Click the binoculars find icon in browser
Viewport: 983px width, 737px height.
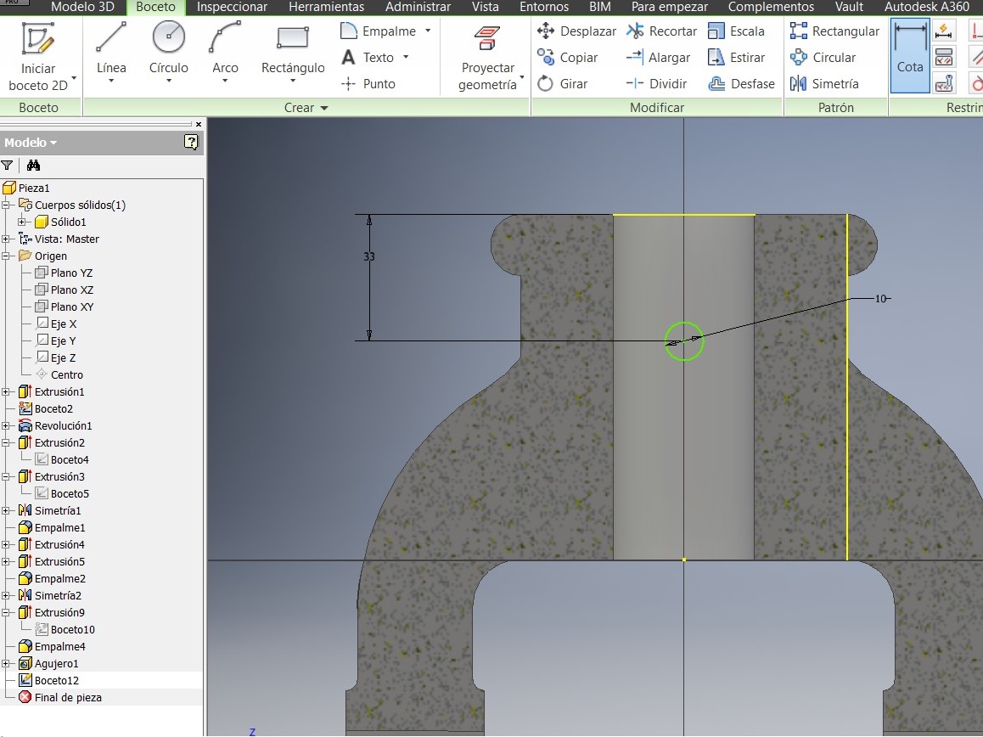click(33, 165)
